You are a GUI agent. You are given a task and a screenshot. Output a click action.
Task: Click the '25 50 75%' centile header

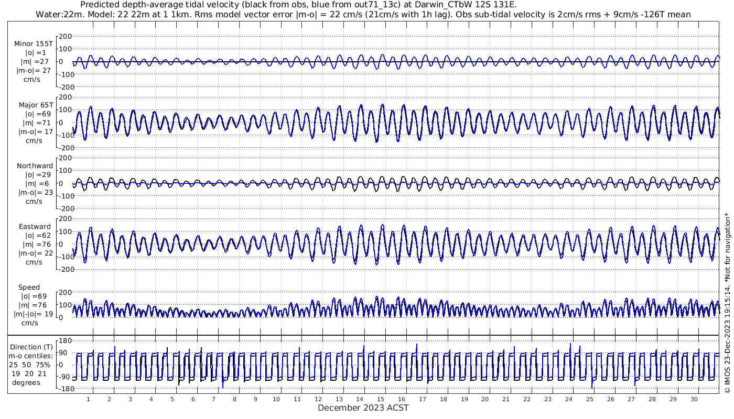[30, 365]
